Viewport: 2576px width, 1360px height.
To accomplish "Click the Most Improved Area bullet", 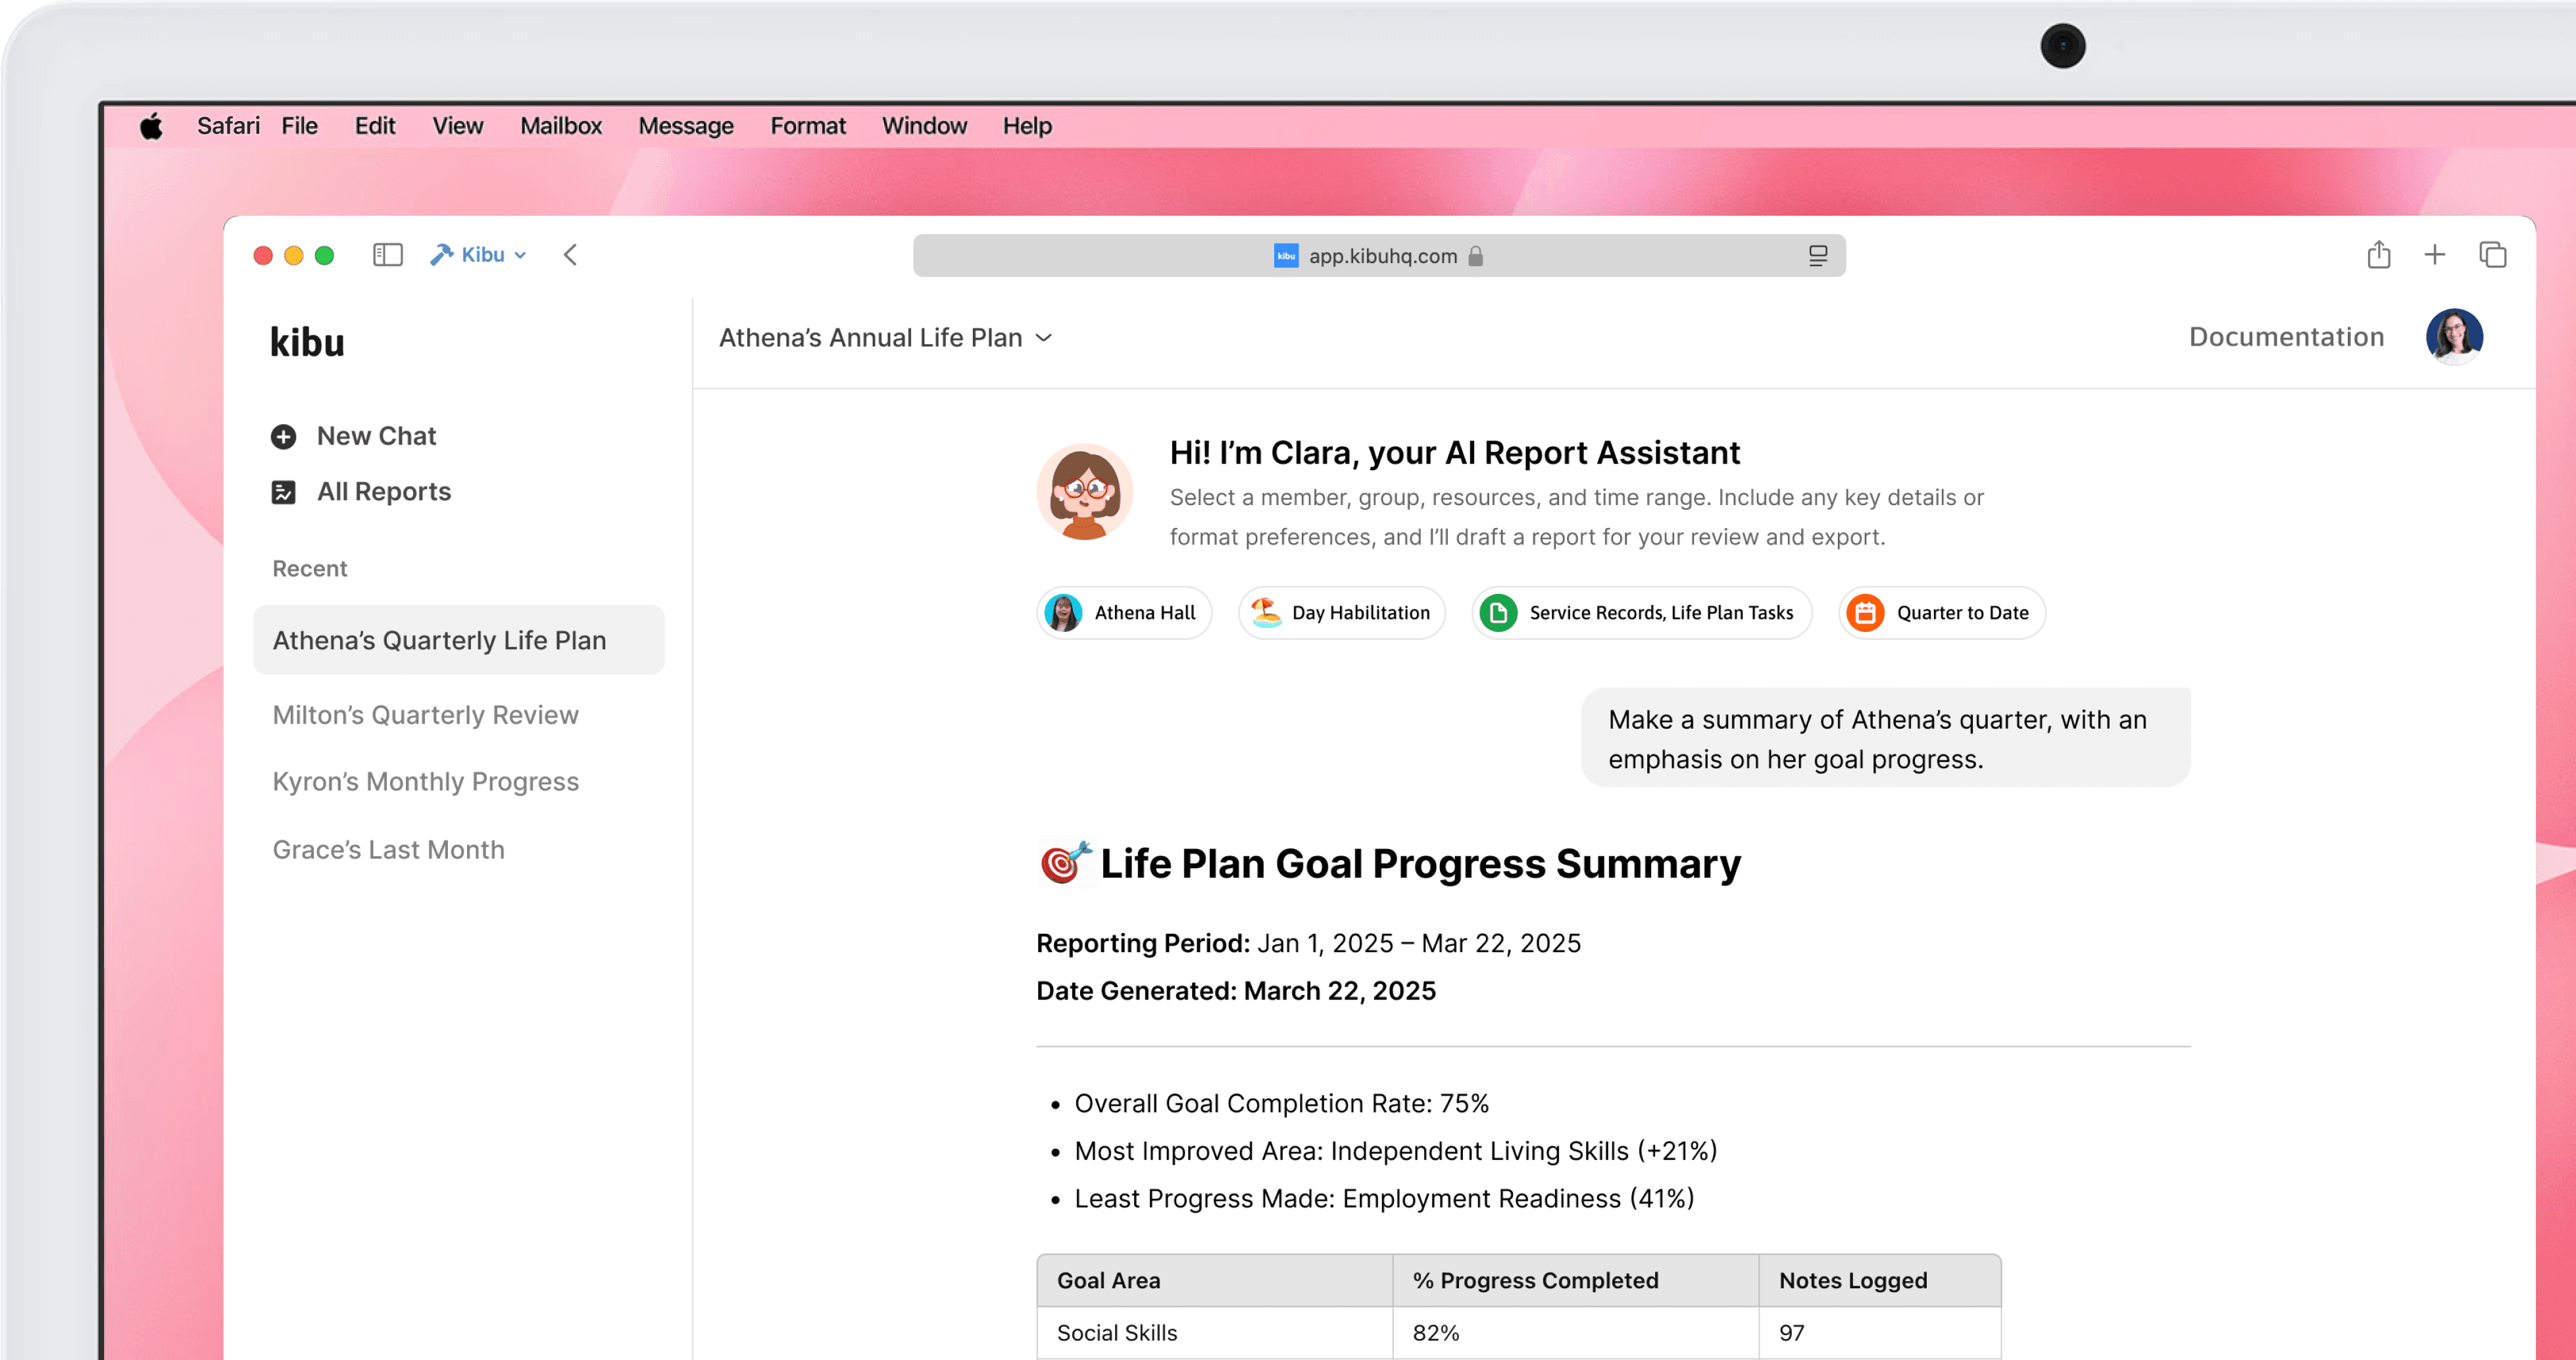I will [1395, 1151].
